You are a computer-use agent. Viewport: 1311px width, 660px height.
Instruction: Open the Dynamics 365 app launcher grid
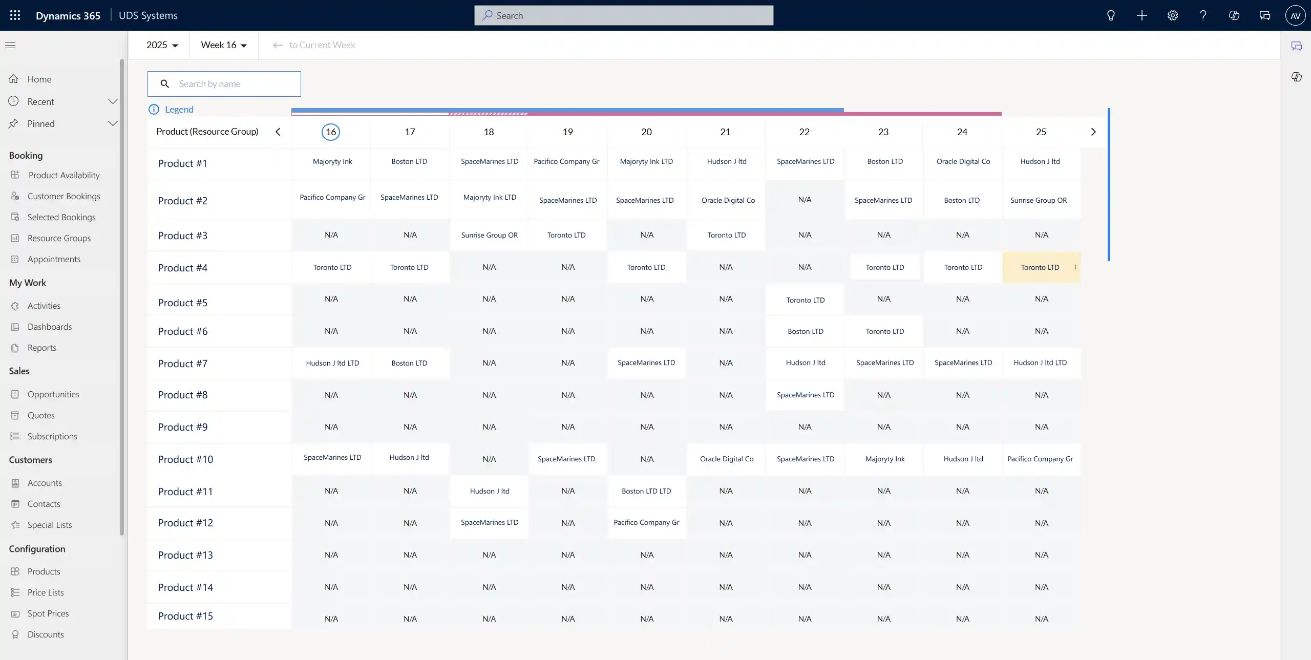pyautogui.click(x=15, y=15)
